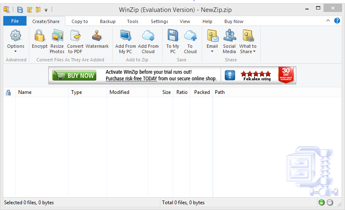Click the green BUY NOW button
345x210 pixels.
pos(74,75)
